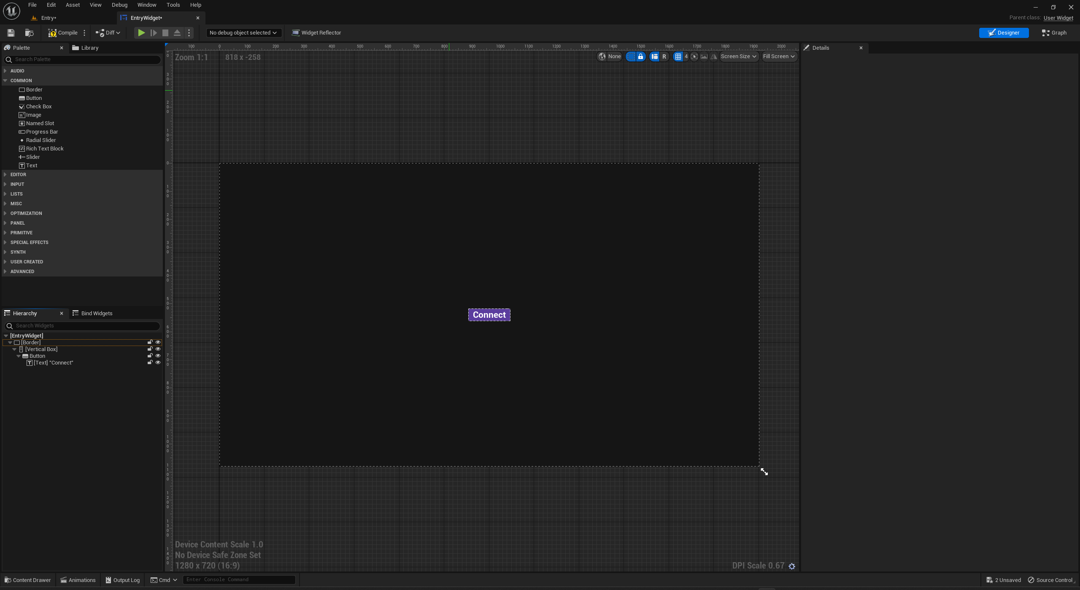The image size is (1080, 590).
Task: Lock the Vertical Box in the Hierarchy
Action: 150,349
